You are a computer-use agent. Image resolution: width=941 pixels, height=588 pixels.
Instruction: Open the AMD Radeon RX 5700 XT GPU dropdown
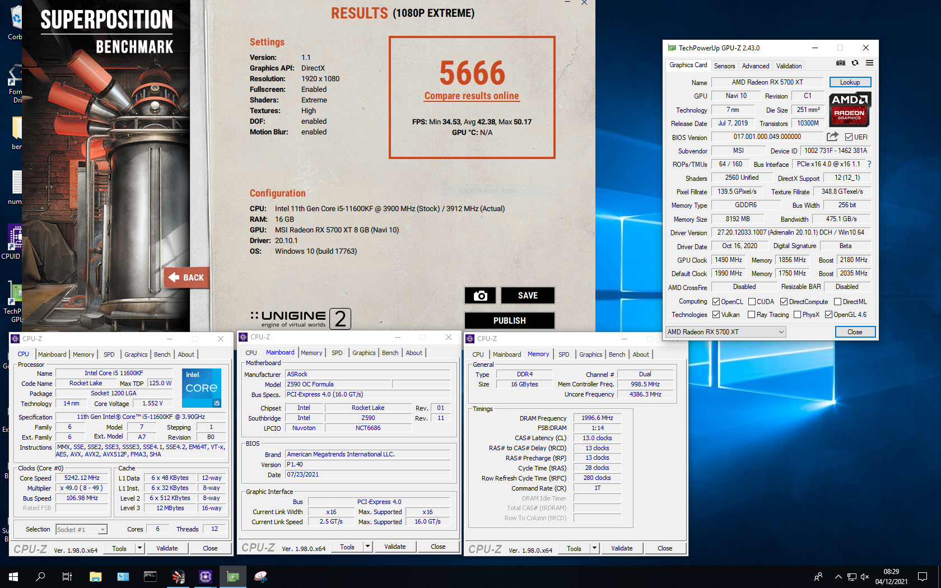pyautogui.click(x=725, y=332)
